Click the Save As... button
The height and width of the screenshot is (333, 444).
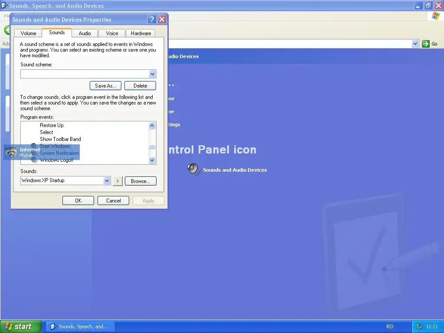click(x=105, y=86)
